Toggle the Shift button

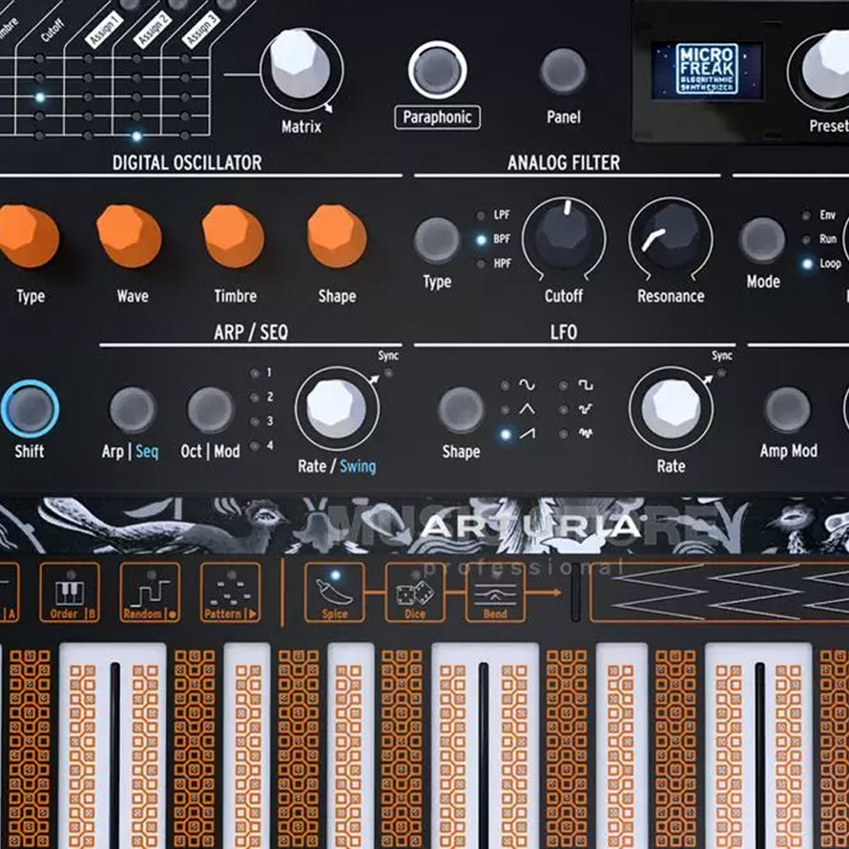pos(30,409)
